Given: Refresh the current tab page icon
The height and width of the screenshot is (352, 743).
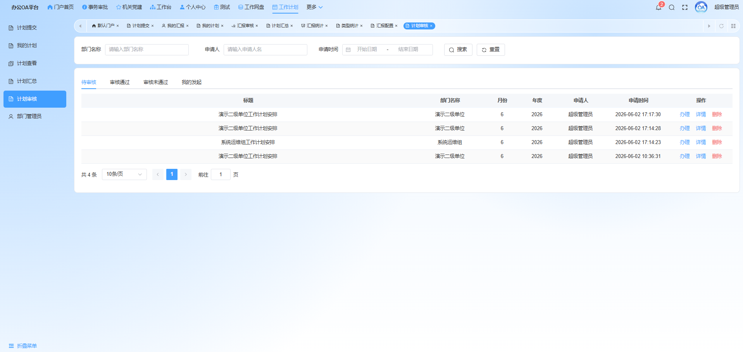Looking at the screenshot, I should 721,26.
